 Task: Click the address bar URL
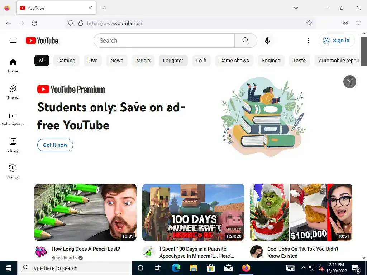(x=115, y=23)
